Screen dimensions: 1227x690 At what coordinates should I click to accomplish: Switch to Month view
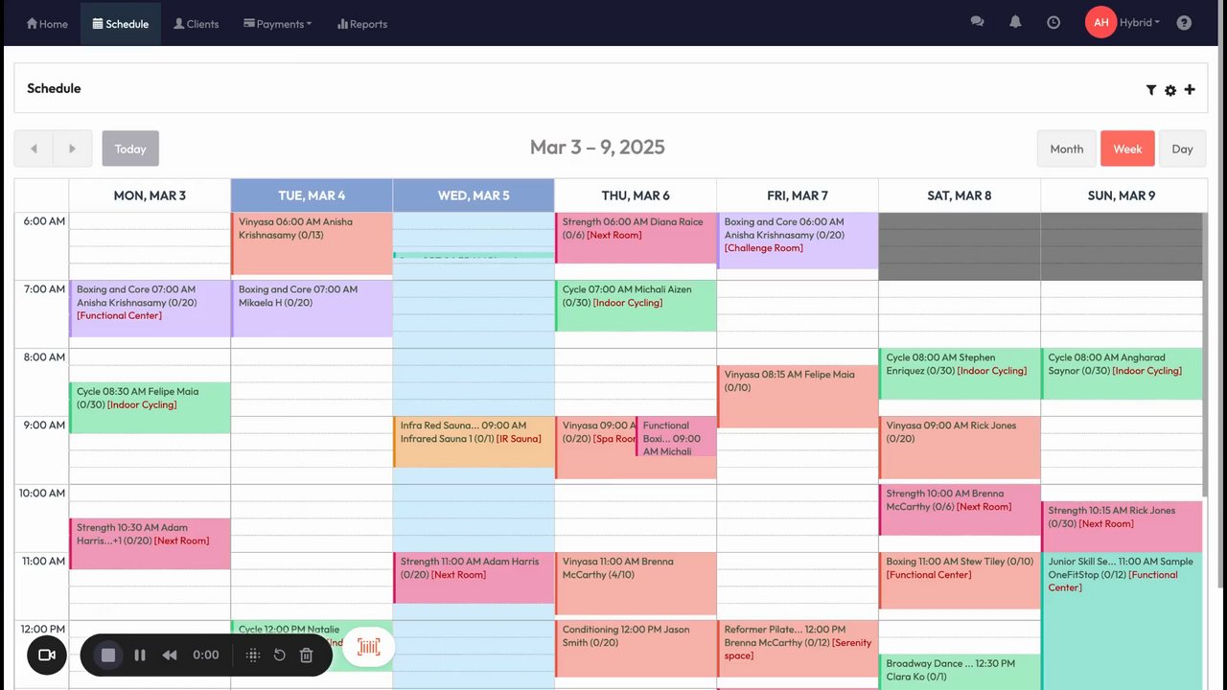[1067, 149]
